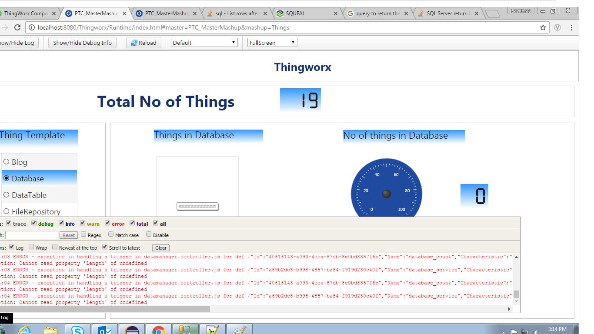The image size is (594, 334).
Task: Enable 'Newest at the top' checkbox
Action: point(55,247)
